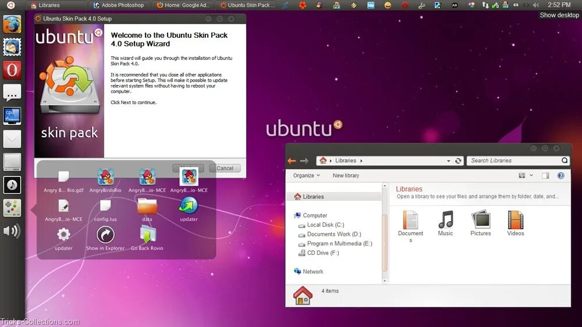
Task: Click the speaker volume icon in dock
Action: (12, 231)
